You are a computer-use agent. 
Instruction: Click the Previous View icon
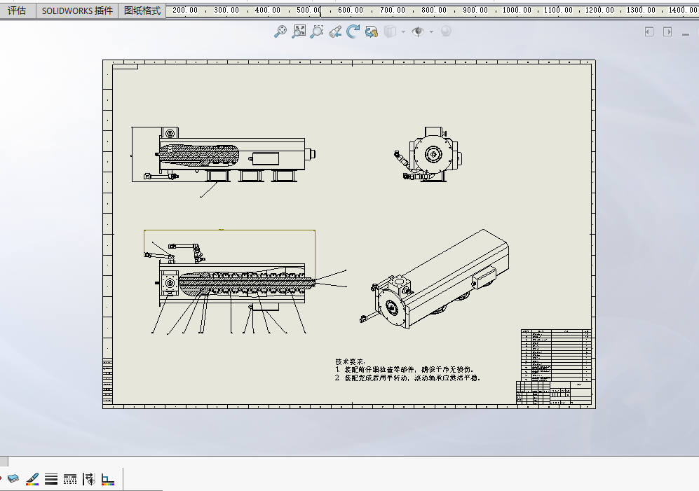[335, 32]
